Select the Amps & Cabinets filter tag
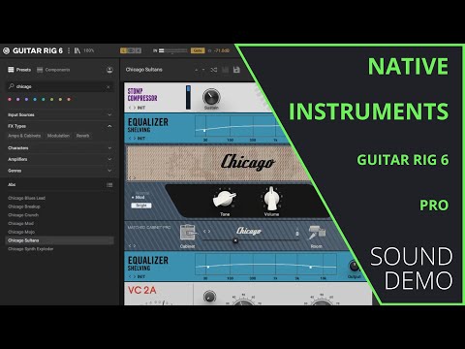Viewport: 465px width, 349px height. tap(24, 136)
